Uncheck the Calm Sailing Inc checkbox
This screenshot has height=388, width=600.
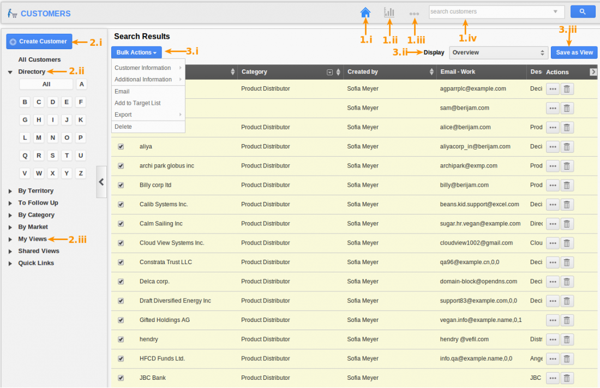(x=121, y=224)
